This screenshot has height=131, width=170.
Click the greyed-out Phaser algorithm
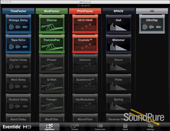(x=52, y=64)
